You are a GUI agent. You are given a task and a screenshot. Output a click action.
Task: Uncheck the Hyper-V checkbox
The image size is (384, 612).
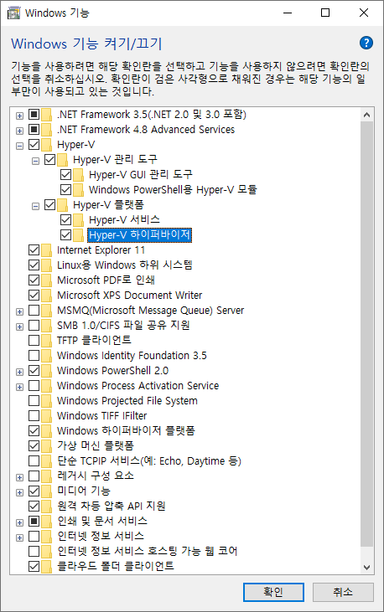(34, 144)
